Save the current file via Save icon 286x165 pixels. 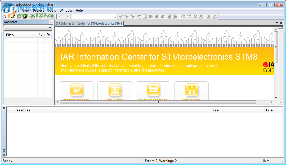click(19, 16)
